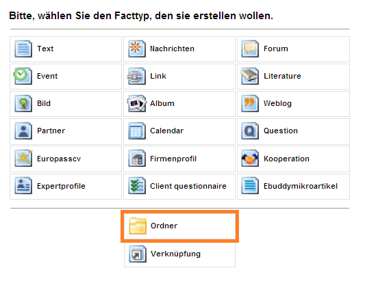Select the Calendar grid icon
The image size is (365, 281).
pos(137,131)
